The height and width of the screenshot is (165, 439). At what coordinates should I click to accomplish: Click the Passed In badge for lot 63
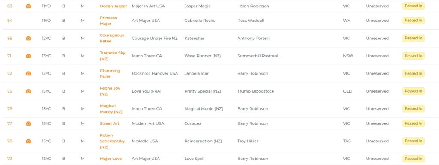413,6
